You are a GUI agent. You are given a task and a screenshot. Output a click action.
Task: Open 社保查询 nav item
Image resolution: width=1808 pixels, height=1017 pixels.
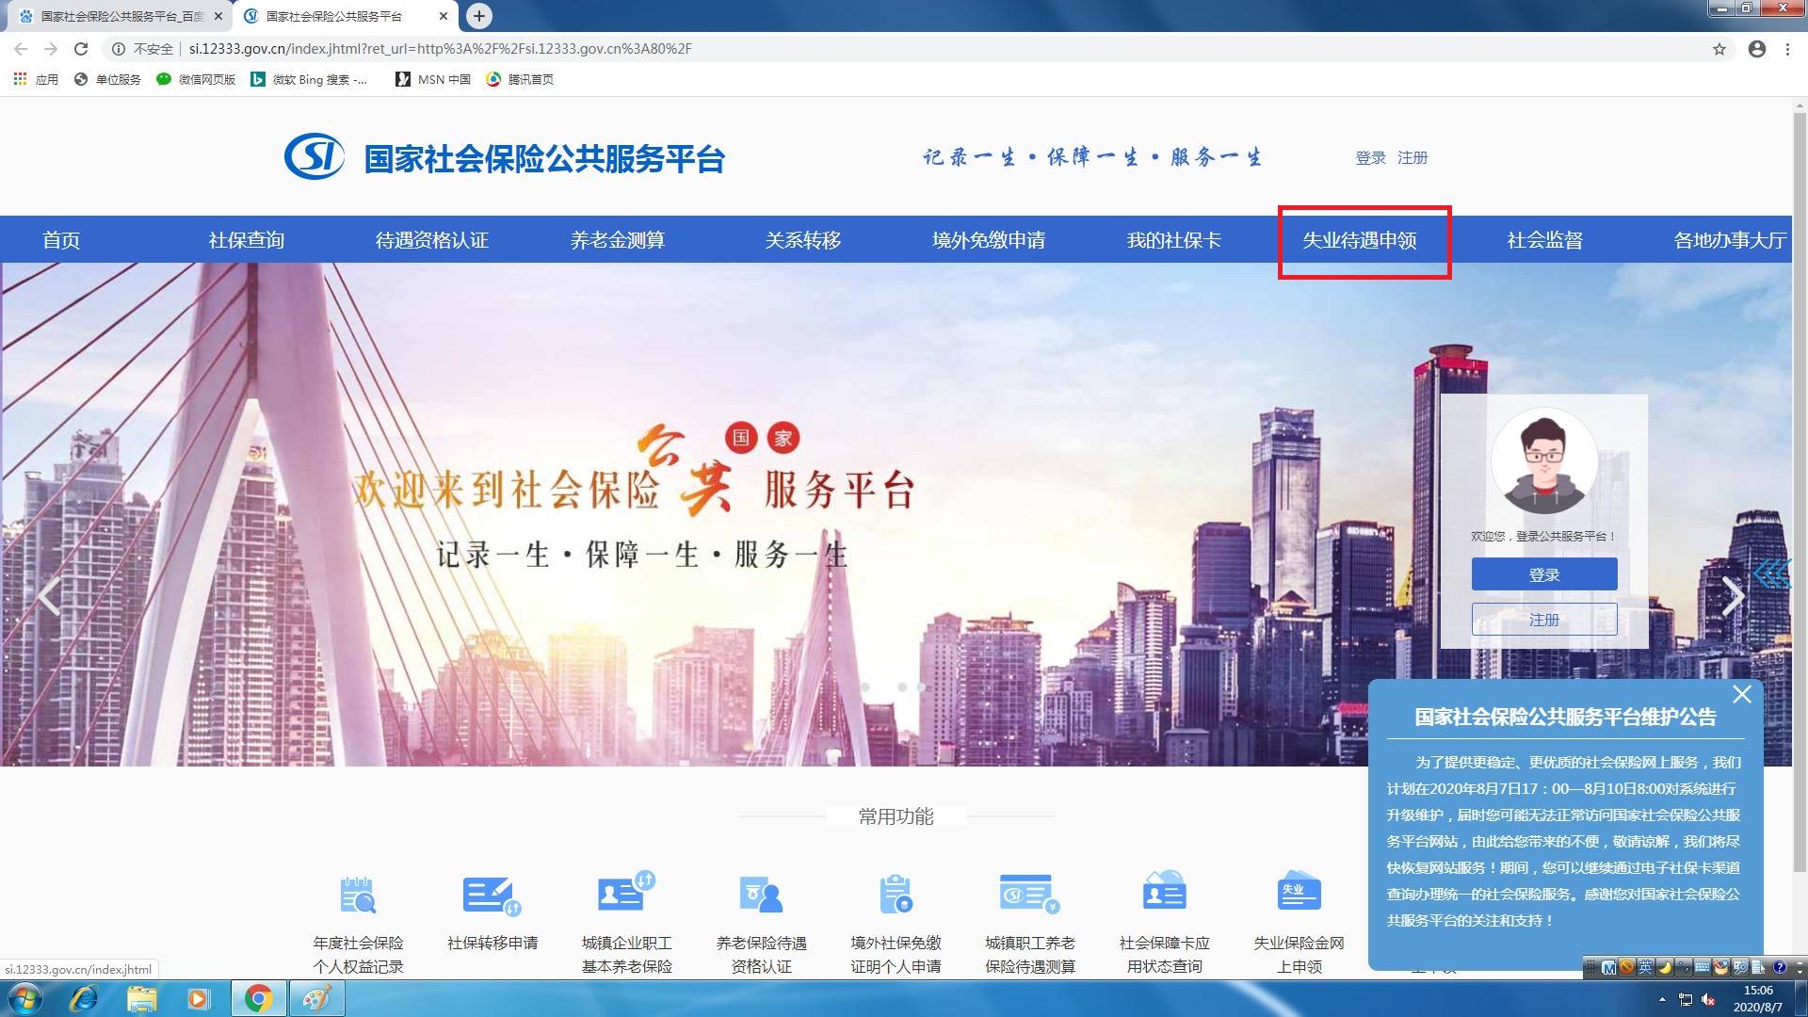click(x=247, y=240)
